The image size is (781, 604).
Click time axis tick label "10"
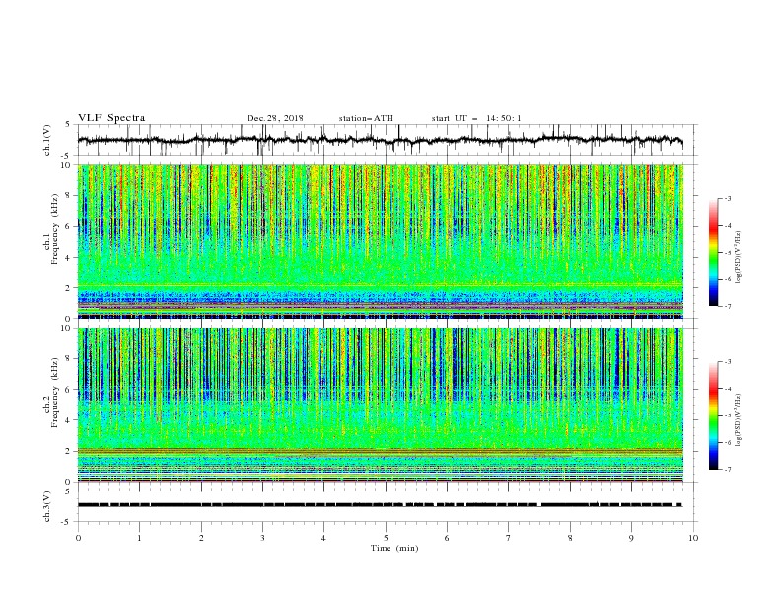(x=693, y=538)
